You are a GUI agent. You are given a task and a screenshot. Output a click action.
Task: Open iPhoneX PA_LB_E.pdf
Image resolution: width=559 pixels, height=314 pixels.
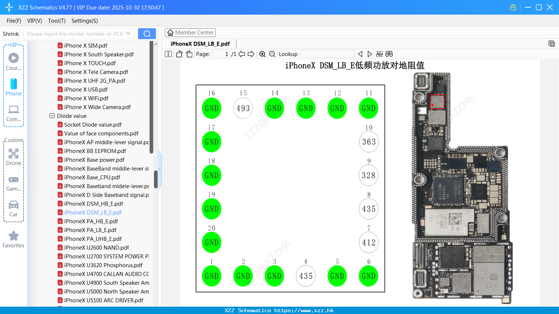[x=90, y=230]
